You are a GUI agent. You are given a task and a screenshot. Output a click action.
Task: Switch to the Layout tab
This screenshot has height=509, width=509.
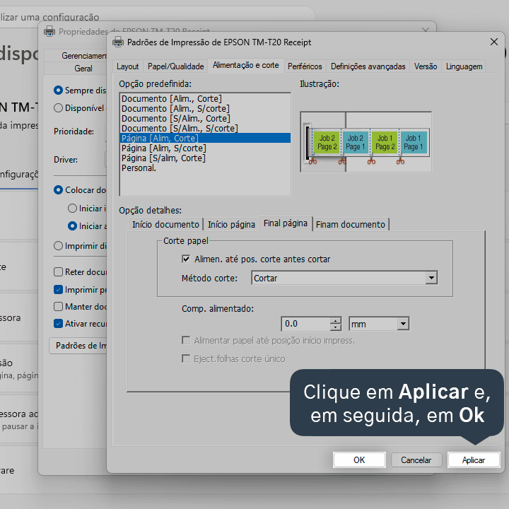click(127, 66)
